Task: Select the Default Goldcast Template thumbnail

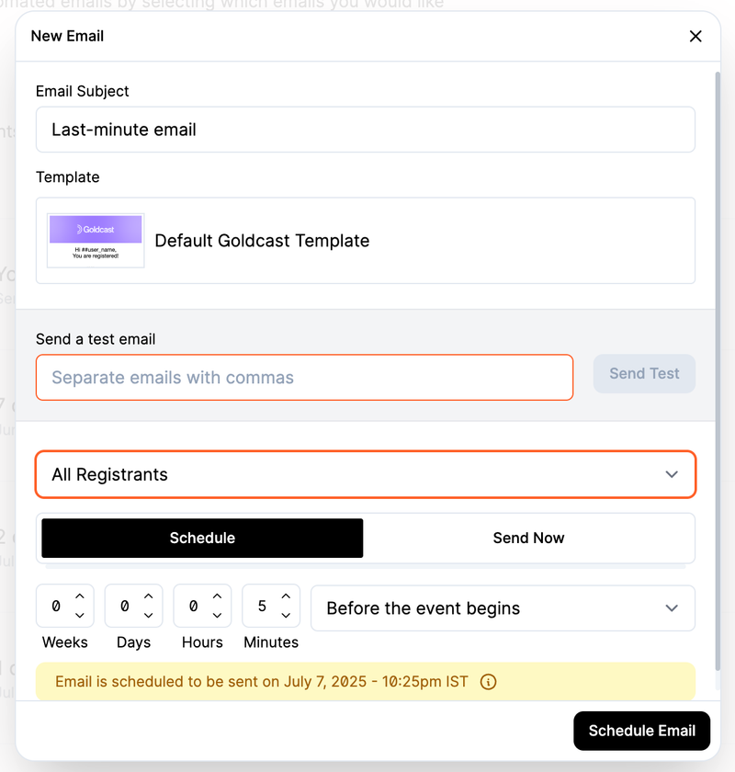Action: [96, 241]
